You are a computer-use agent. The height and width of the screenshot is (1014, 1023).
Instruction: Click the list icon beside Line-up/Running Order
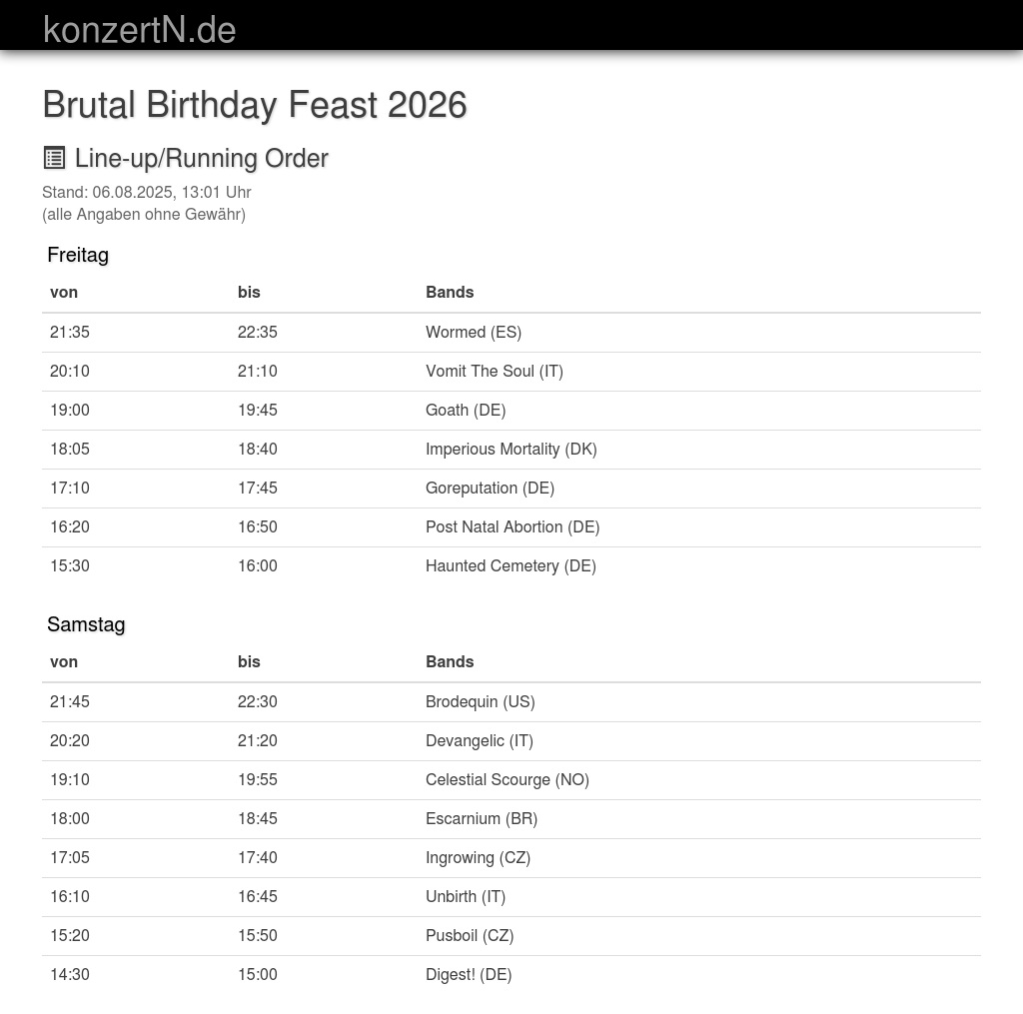54,158
